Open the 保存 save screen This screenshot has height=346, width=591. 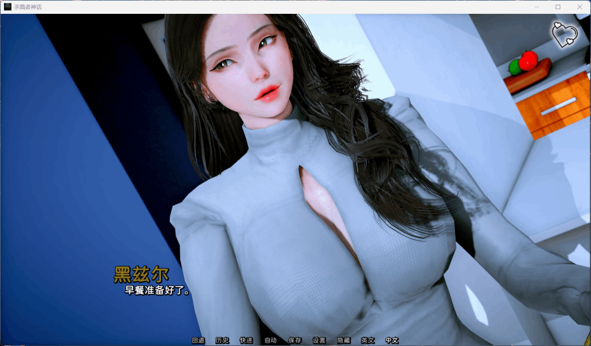tap(294, 340)
